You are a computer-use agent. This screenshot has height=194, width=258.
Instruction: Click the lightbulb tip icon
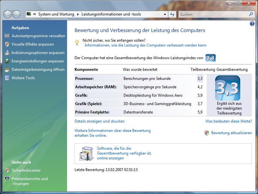pos(77,43)
